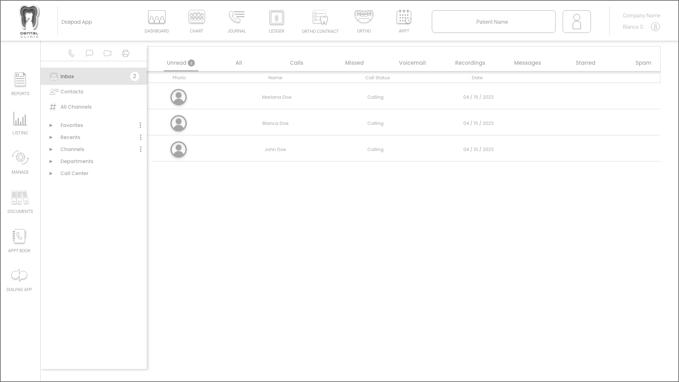The image size is (679, 382).
Task: Select Inbox in the Dialpad panel
Action: click(94, 76)
